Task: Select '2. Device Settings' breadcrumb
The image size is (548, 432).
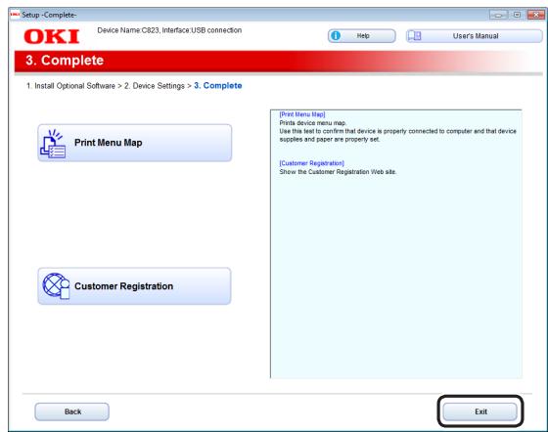Action: (x=155, y=86)
